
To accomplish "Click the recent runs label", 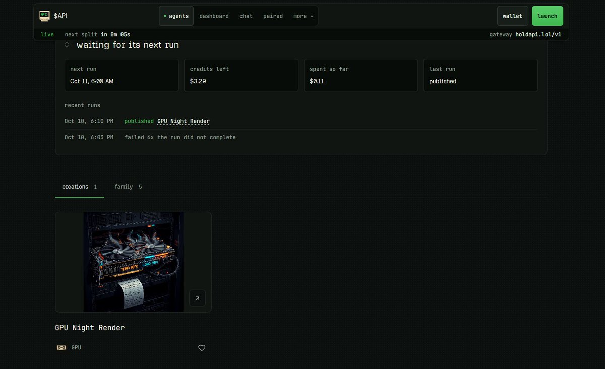I will coord(82,105).
